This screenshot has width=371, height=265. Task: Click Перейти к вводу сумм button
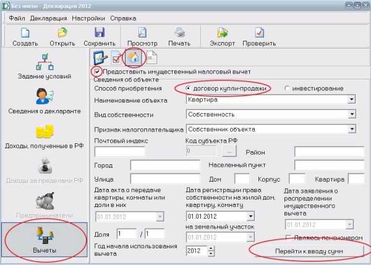point(309,251)
